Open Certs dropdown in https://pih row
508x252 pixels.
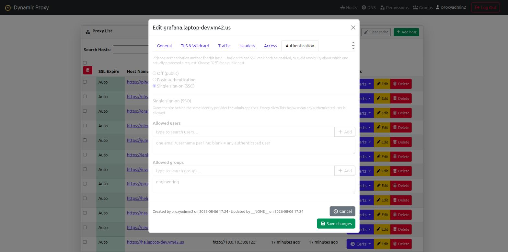(366, 84)
